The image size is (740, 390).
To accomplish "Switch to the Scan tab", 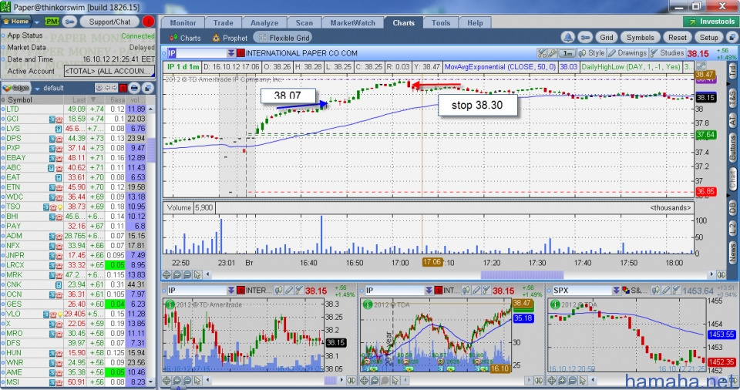I will pos(304,22).
